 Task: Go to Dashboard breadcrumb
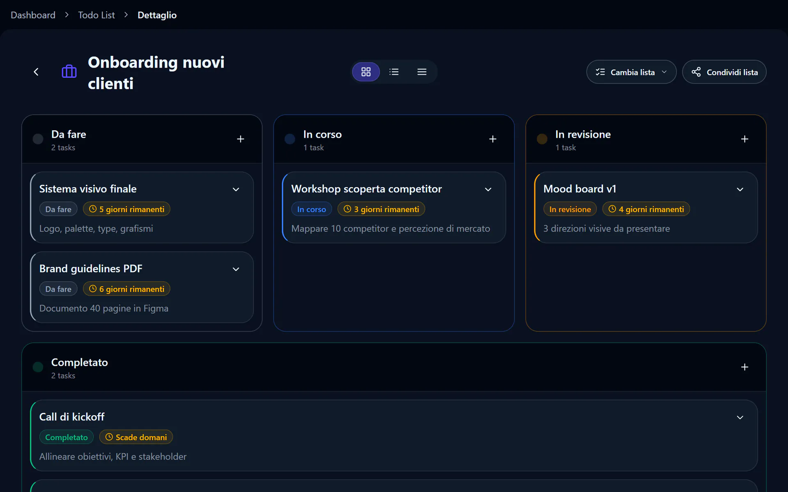coord(33,15)
